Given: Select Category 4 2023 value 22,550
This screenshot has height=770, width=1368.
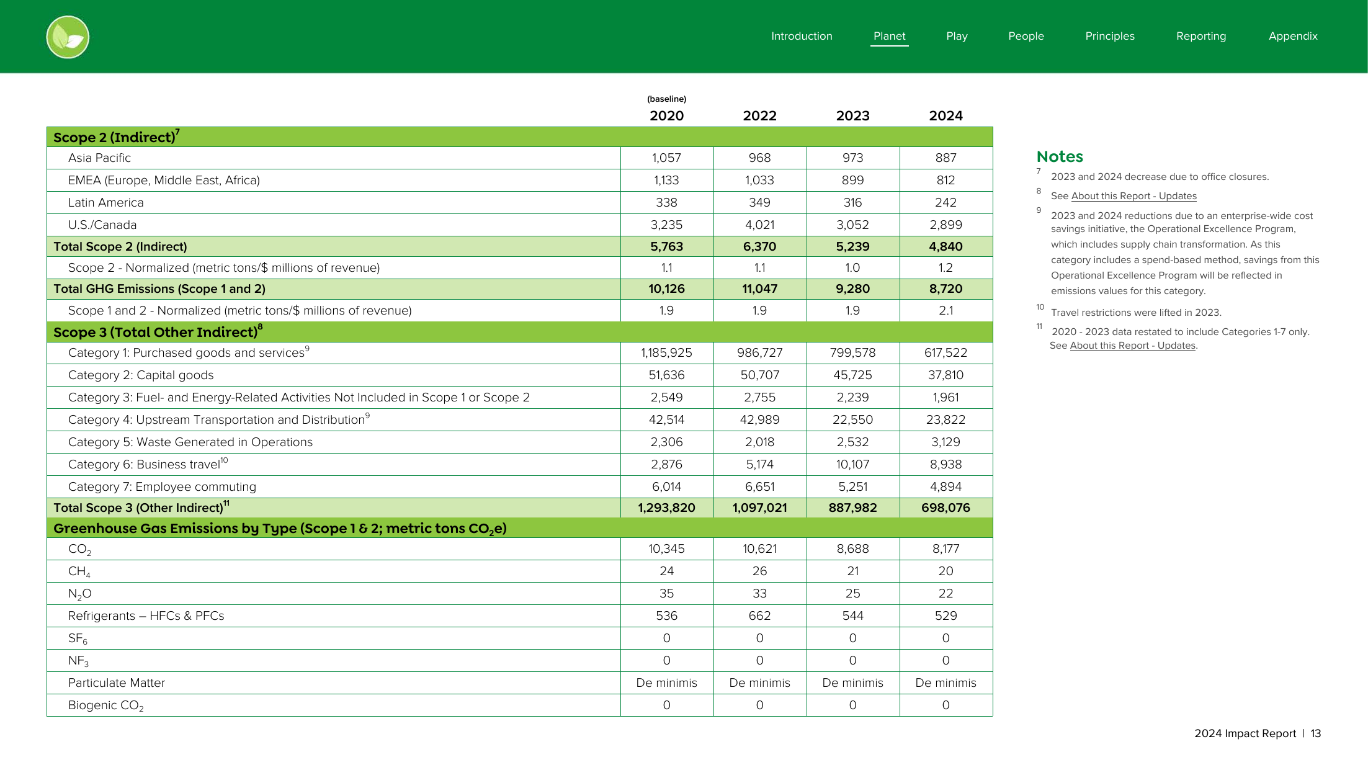Looking at the screenshot, I should coord(852,420).
